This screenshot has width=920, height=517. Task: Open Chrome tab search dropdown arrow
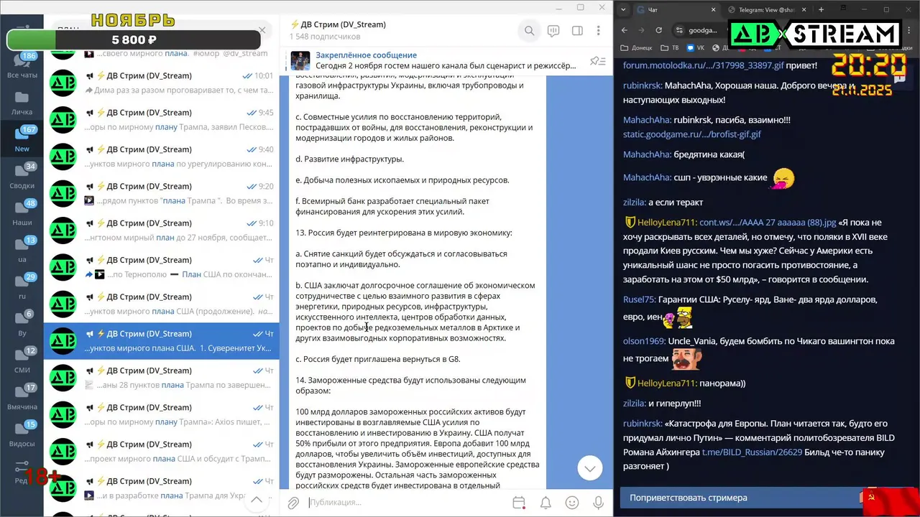click(x=623, y=10)
